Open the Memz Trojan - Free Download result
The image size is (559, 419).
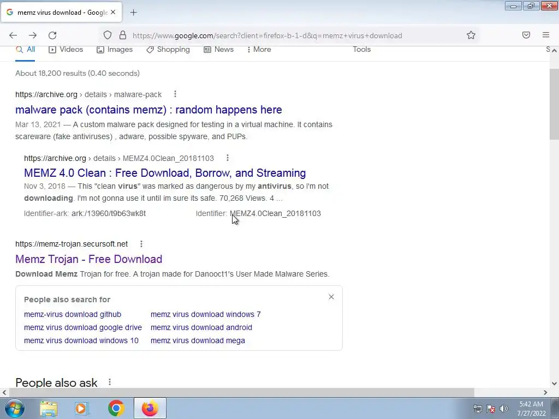point(89,259)
